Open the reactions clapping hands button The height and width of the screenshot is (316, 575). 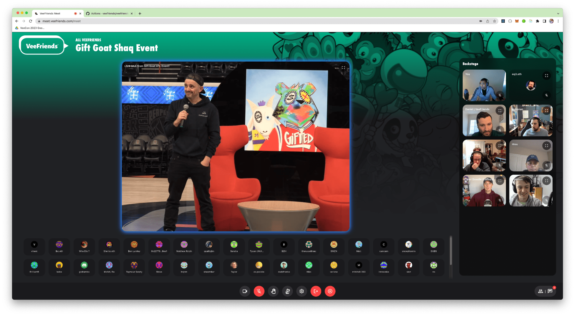pyautogui.click(x=287, y=291)
